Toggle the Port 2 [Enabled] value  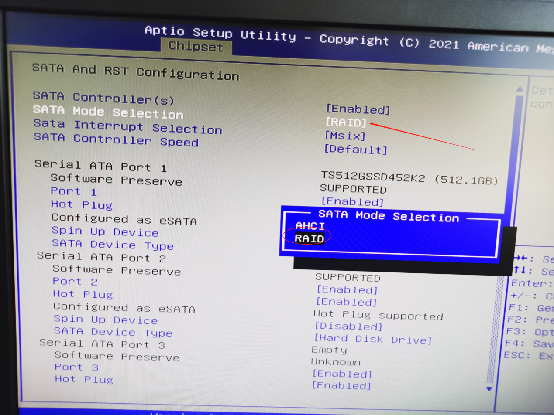pos(347,289)
